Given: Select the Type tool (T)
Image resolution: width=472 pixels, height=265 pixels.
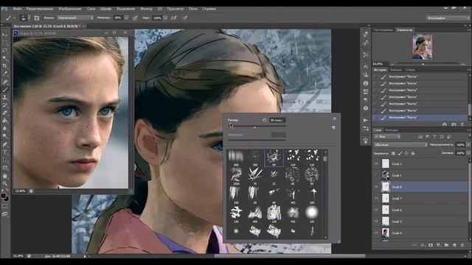Looking at the screenshot, I should click(x=5, y=152).
